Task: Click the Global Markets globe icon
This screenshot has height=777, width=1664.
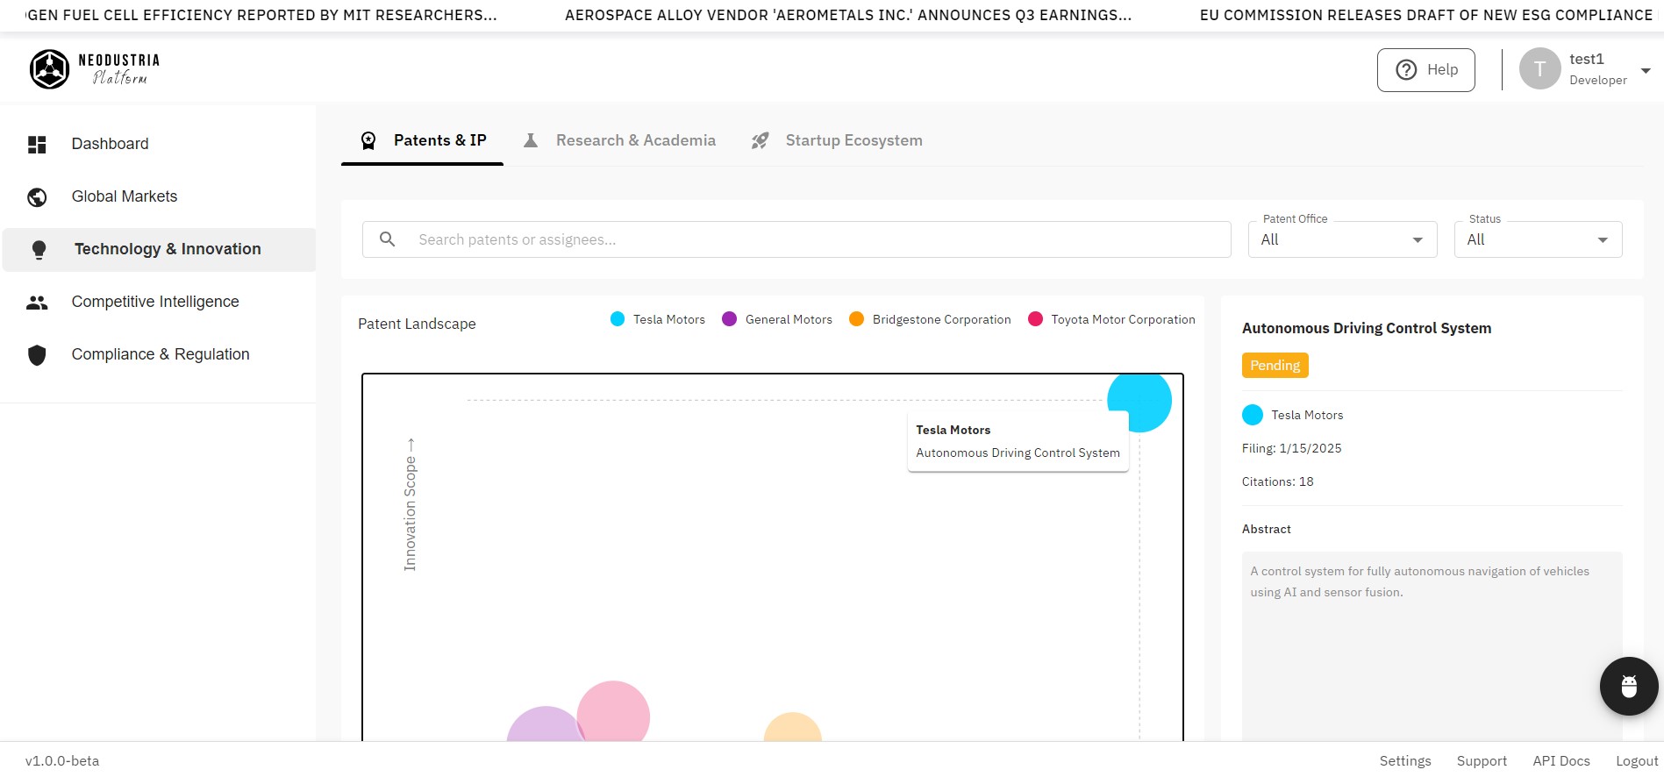Action: click(37, 197)
